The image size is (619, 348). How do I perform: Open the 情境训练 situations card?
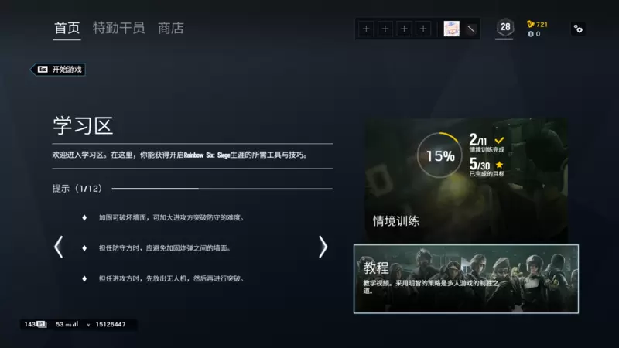click(466, 181)
